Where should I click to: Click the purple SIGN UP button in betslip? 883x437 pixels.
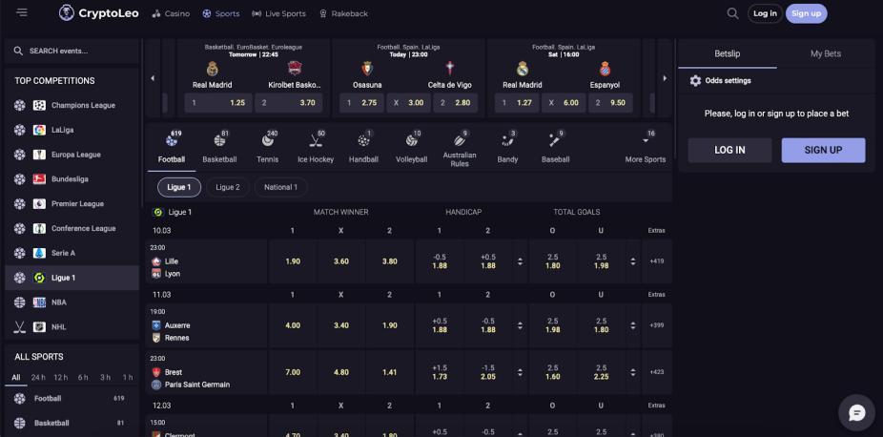click(x=823, y=150)
